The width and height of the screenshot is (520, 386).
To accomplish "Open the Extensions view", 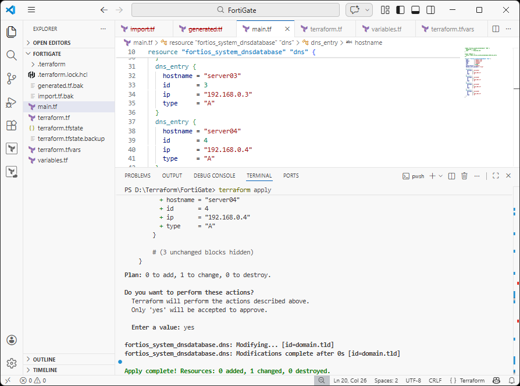I will tap(12, 125).
